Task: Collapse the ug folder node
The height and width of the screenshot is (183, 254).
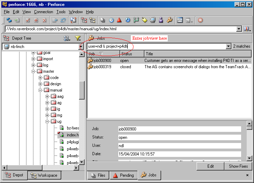Action: point(47,121)
